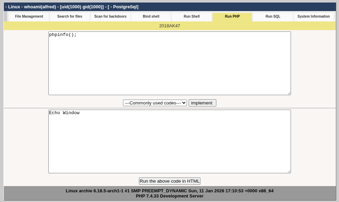Click Run the above code in HTML

(x=169, y=181)
